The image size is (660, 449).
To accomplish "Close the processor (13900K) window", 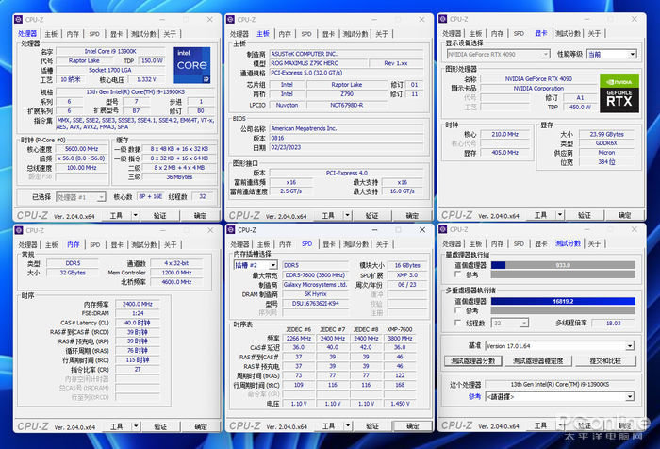I will (210, 20).
